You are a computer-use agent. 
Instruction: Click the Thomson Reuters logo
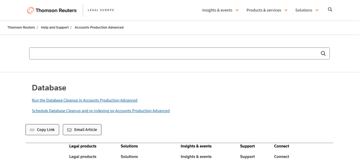(52, 10)
